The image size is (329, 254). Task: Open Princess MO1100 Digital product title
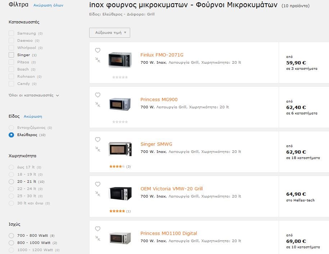tap(169, 233)
